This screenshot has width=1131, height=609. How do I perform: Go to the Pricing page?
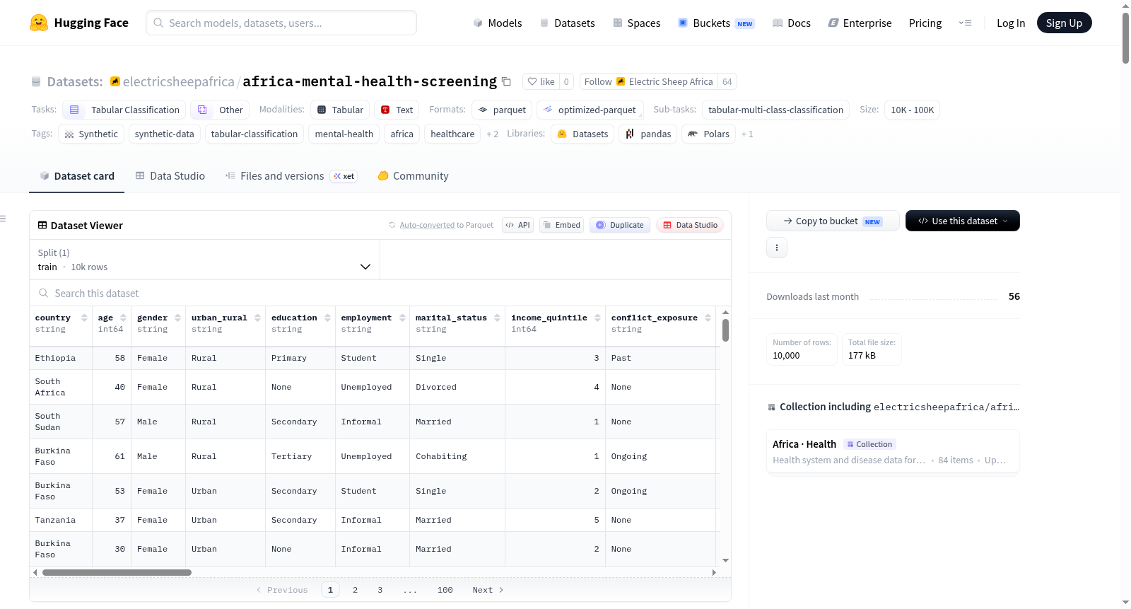tap(925, 23)
